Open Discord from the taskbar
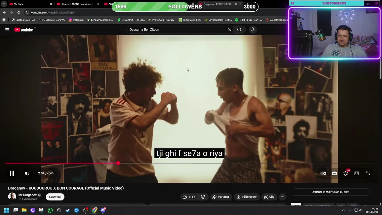 click(103, 210)
